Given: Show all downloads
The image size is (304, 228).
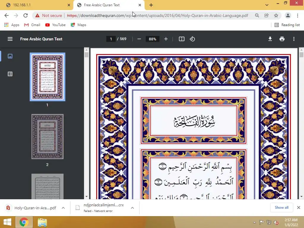Looking at the screenshot, I should point(281,208).
